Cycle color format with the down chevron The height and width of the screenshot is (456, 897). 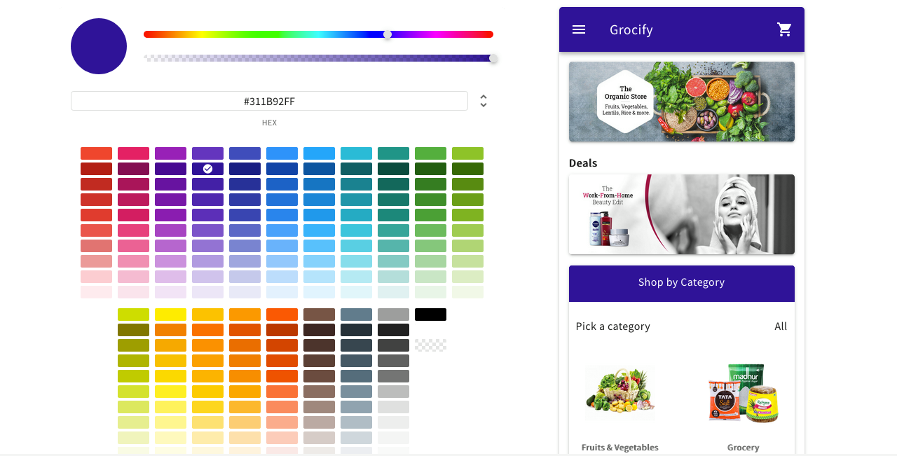tap(484, 105)
